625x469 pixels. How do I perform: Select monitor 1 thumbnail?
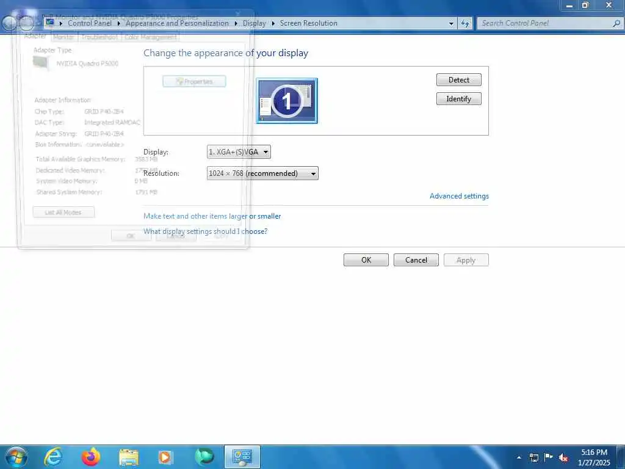tap(287, 101)
